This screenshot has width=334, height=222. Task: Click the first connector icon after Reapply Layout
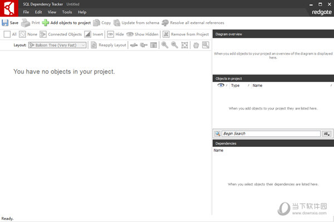[134, 45]
